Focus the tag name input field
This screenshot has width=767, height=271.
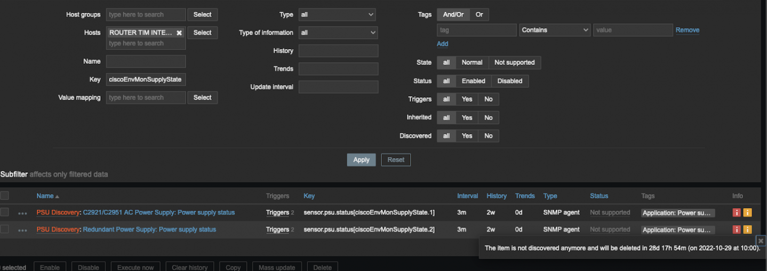pyautogui.click(x=477, y=30)
